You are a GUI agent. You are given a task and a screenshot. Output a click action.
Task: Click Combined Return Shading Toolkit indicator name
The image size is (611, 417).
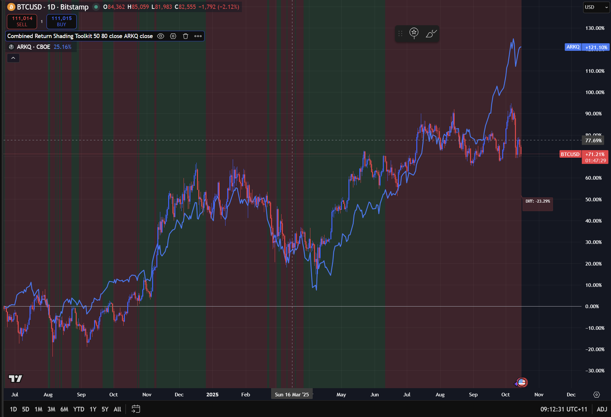[80, 36]
